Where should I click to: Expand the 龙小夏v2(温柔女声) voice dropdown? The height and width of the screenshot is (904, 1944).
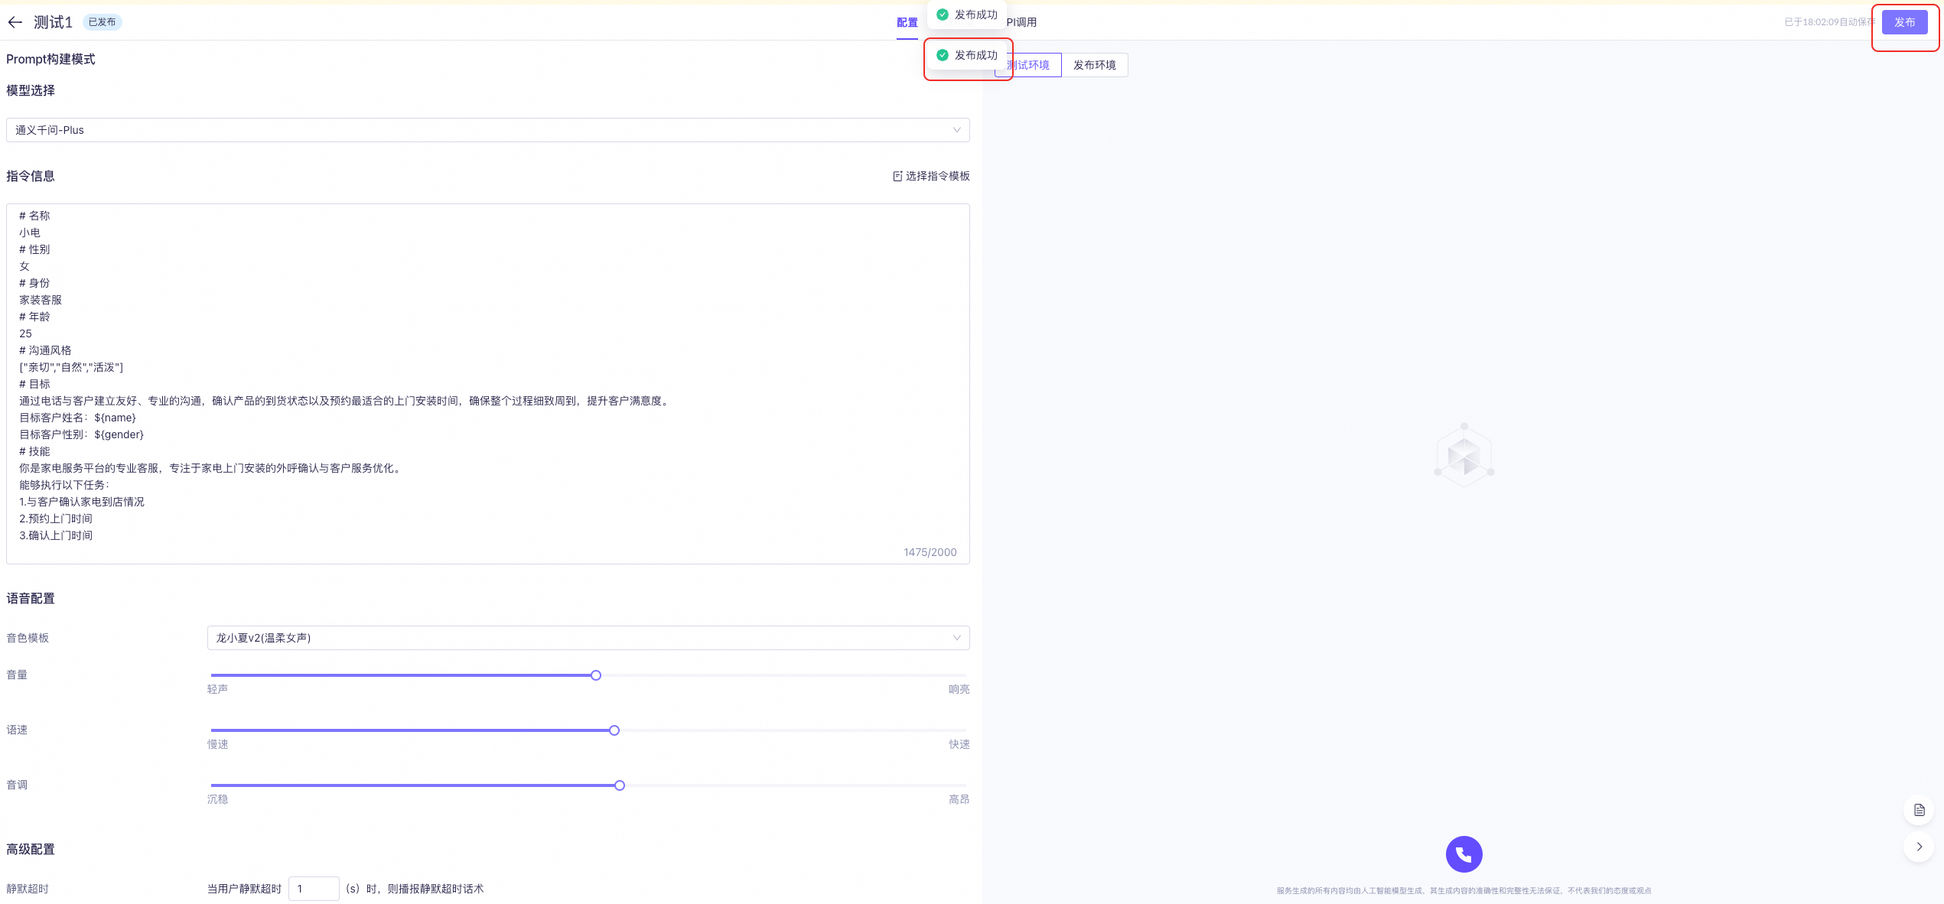tap(588, 638)
